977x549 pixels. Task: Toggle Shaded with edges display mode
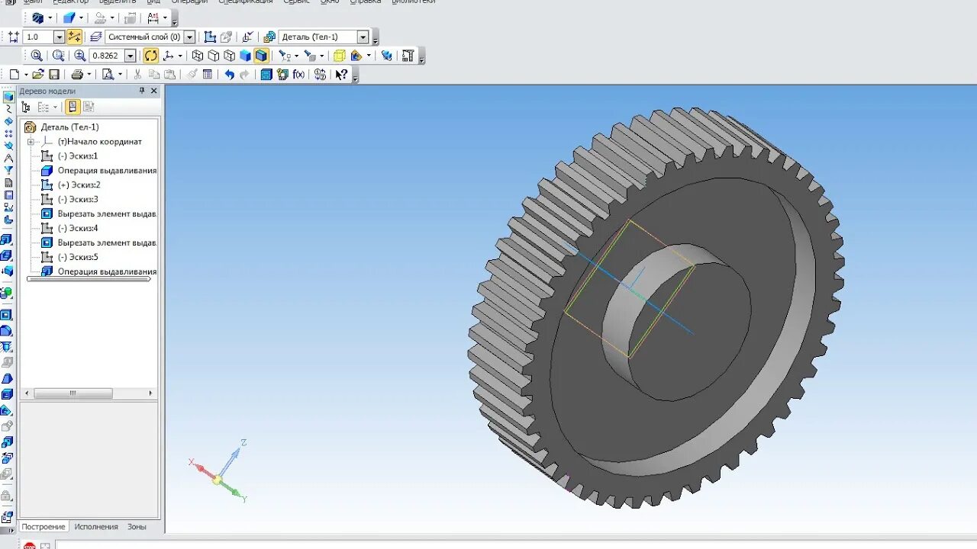click(261, 55)
